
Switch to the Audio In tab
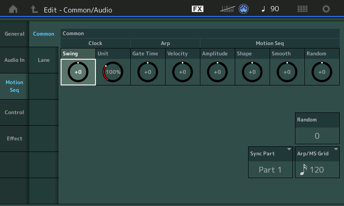click(x=14, y=60)
